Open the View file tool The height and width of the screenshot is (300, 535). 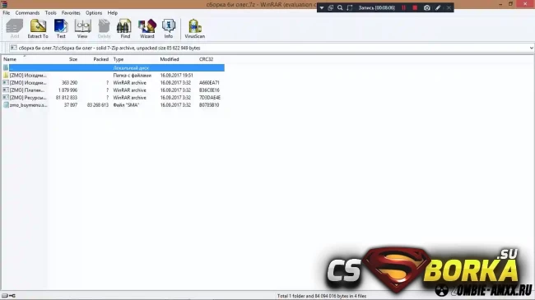pyautogui.click(x=82, y=29)
